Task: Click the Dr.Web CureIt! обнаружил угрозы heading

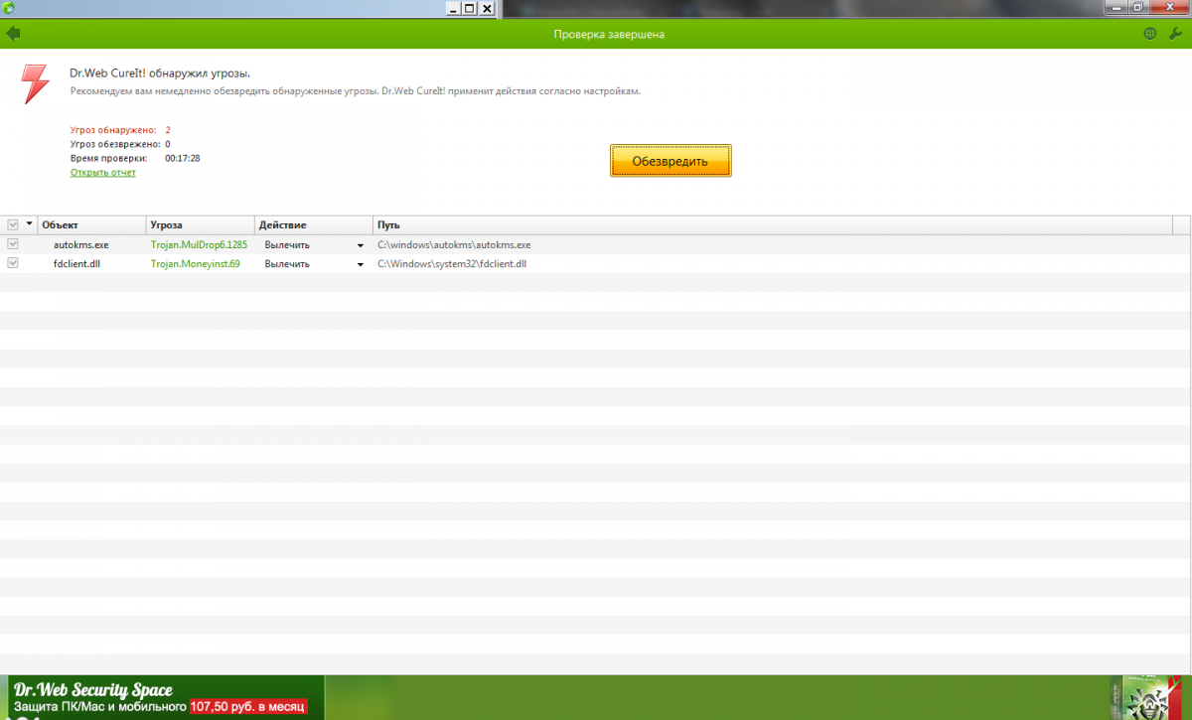Action: tap(160, 72)
